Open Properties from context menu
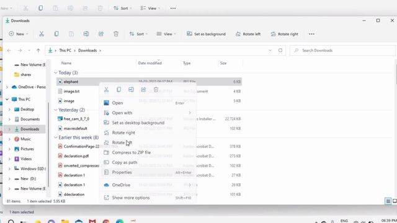This screenshot has height=223, width=397. click(x=148, y=172)
